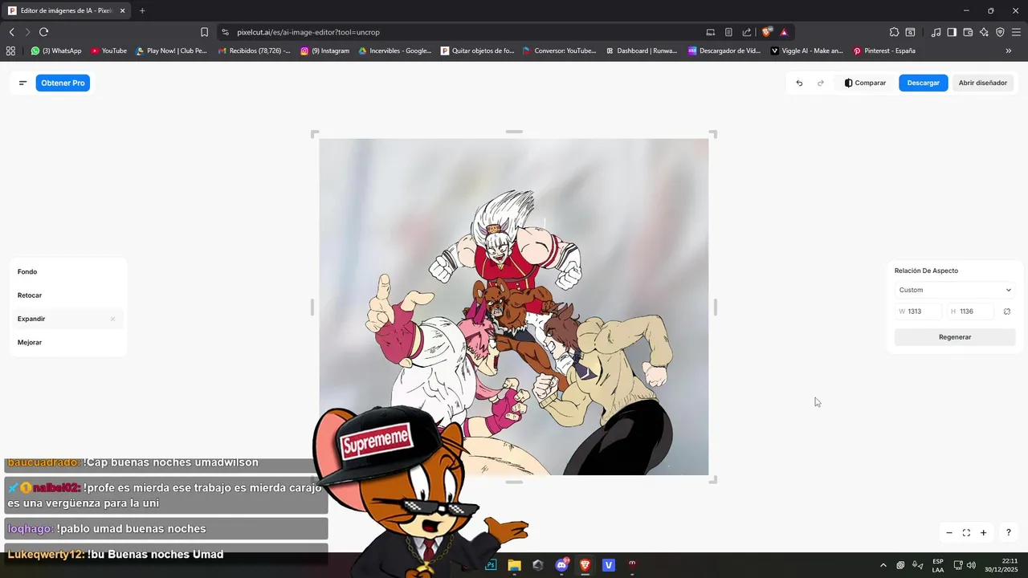
Task: Open Brave VPN shield icon
Action: point(1000,32)
